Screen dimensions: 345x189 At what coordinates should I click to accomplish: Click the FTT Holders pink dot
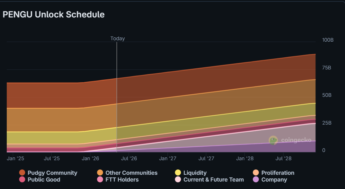(x=100, y=179)
